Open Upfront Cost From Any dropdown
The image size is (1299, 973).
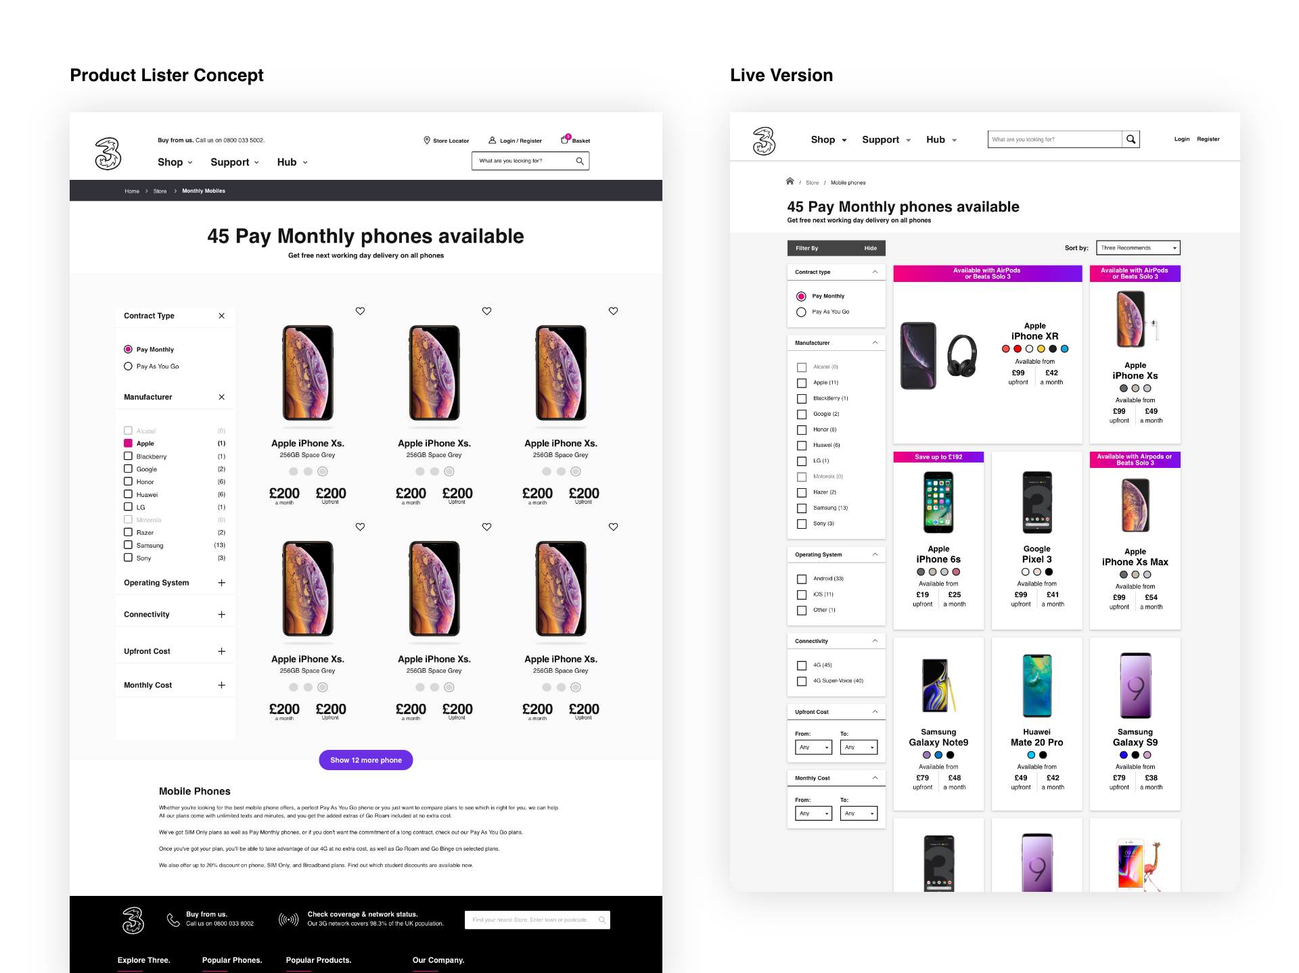tap(813, 747)
